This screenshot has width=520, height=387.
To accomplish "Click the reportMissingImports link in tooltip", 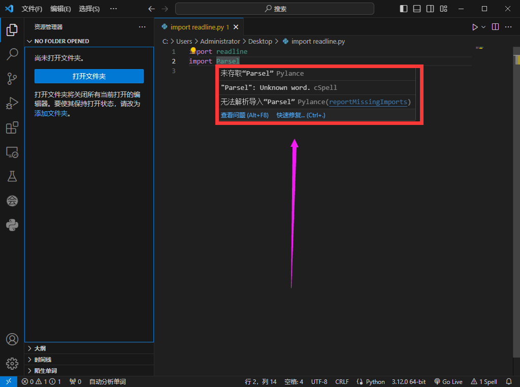I will coord(368,102).
